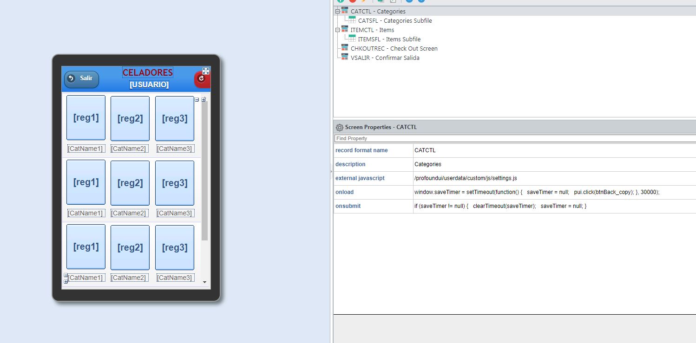Click the Screen Properties - CATCTL panel header
Image resolution: width=696 pixels, height=343 pixels.
(x=514, y=127)
